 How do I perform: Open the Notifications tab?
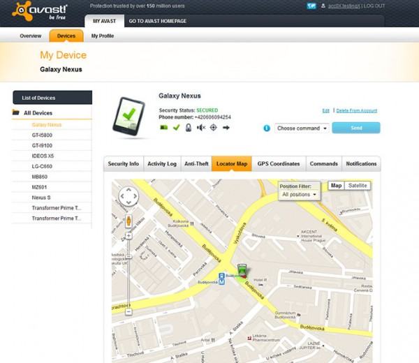click(361, 164)
